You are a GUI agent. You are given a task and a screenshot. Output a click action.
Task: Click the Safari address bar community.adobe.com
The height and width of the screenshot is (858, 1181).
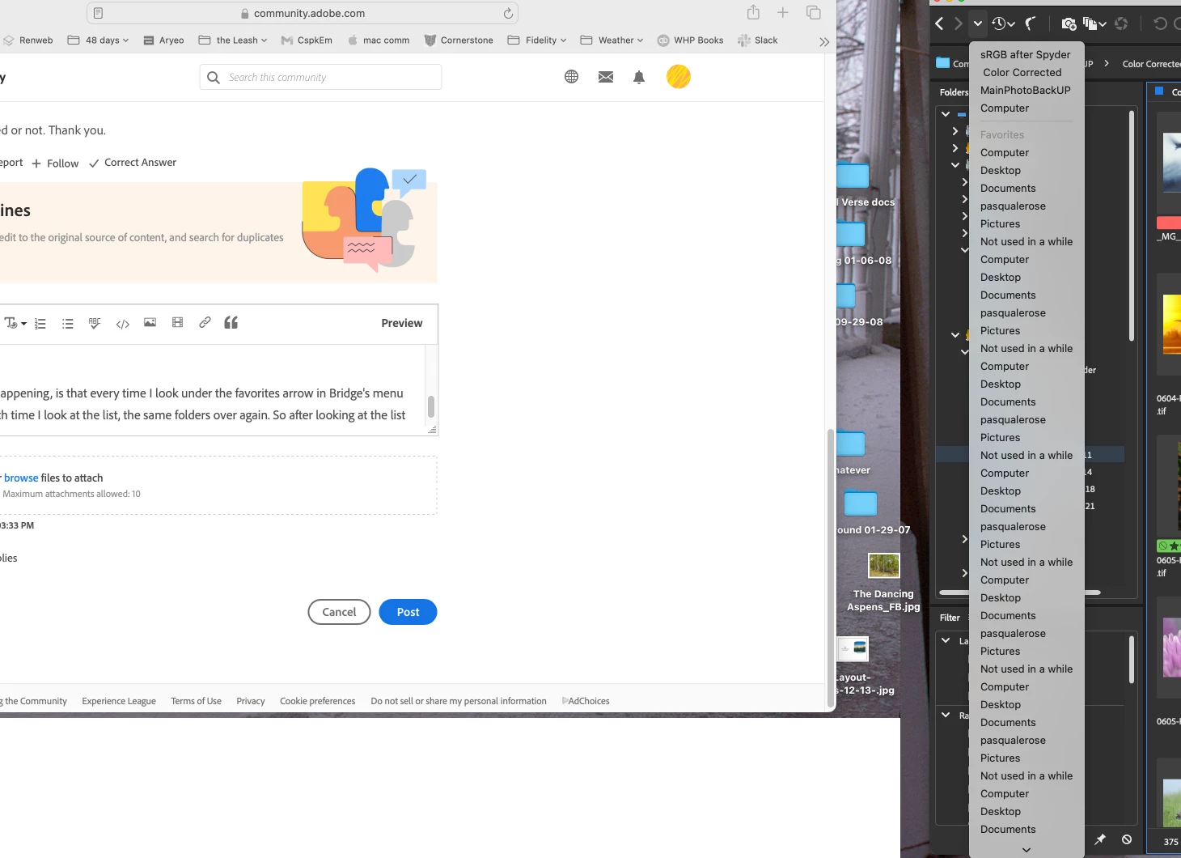303,13
